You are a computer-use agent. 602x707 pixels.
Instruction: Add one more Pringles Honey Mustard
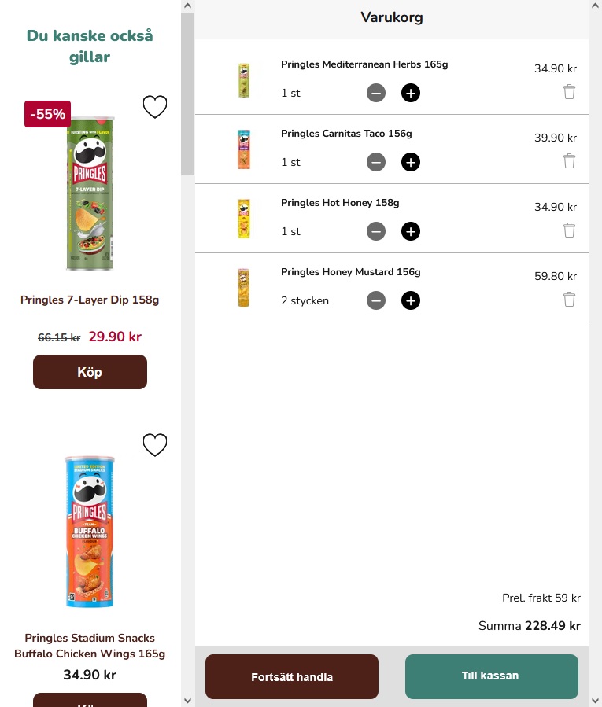coord(410,300)
